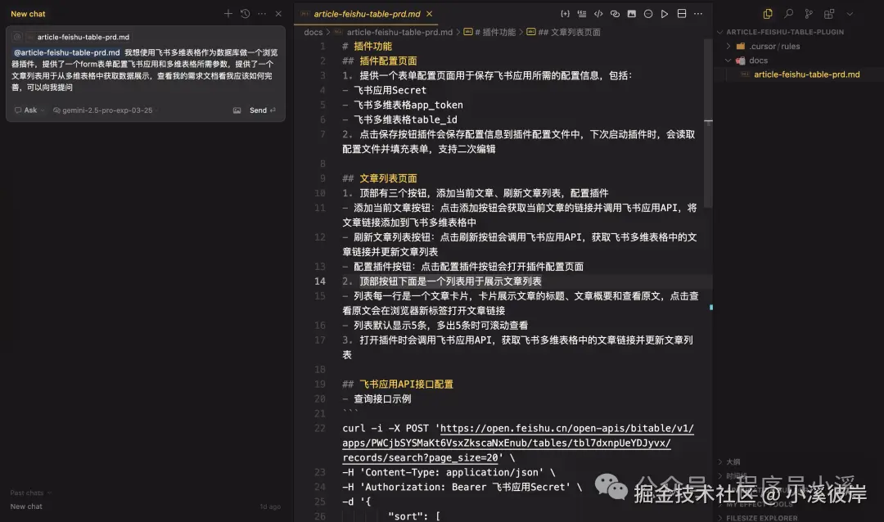Image resolution: width=884 pixels, height=522 pixels.
Task: Open the Explorer files view icon
Action: [x=768, y=14]
